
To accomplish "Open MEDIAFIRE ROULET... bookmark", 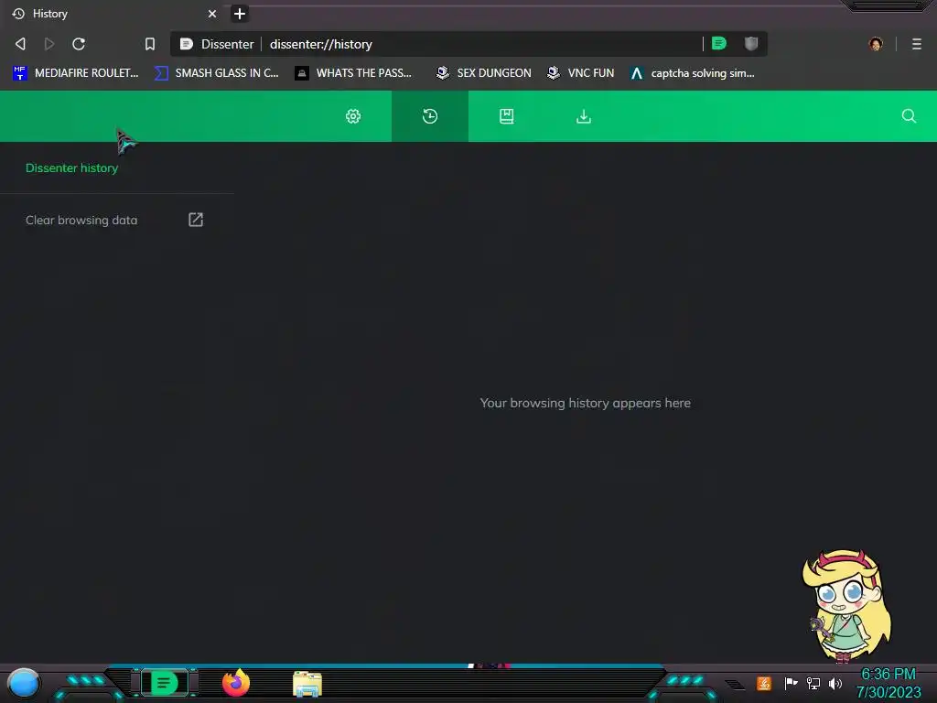I will pyautogui.click(x=75, y=73).
